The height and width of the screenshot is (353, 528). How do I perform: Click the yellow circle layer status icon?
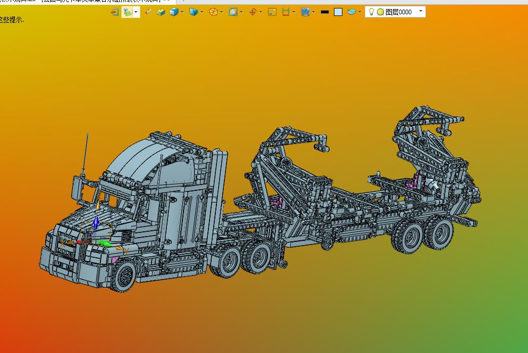[380, 12]
